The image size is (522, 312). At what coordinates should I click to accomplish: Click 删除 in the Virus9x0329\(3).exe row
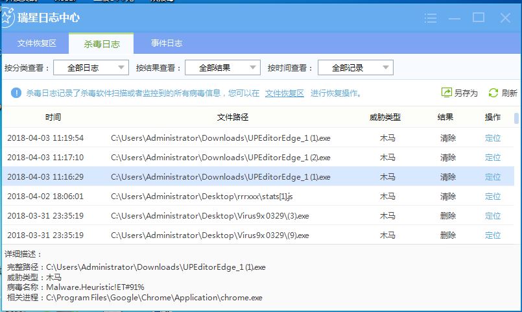click(x=448, y=216)
